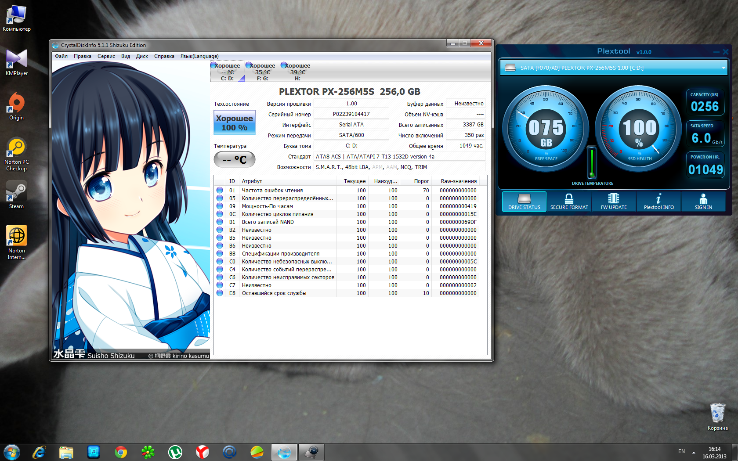Screen dimensions: 738x461
Task: Open the Диск menu
Action: [x=142, y=56]
